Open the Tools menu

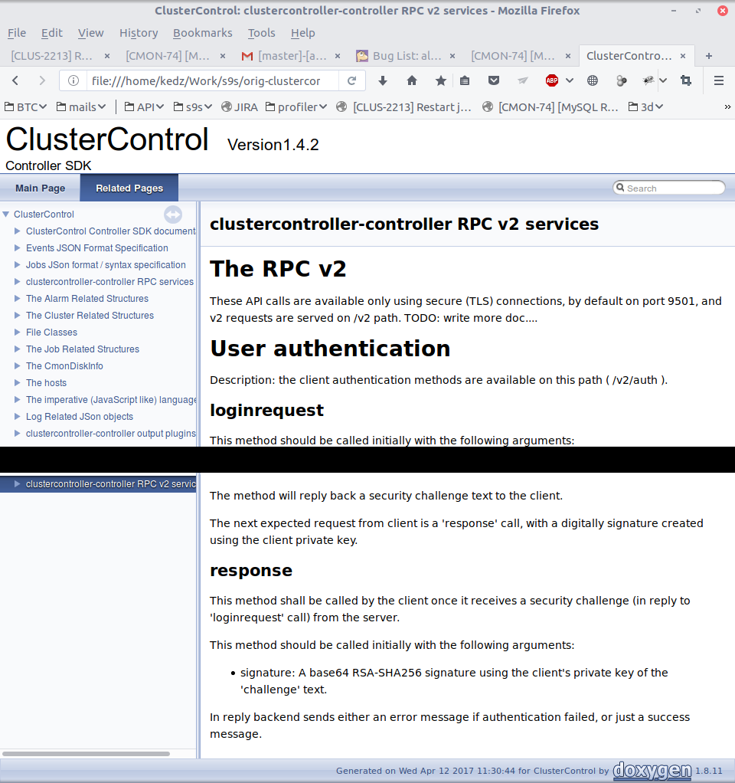coord(262,33)
